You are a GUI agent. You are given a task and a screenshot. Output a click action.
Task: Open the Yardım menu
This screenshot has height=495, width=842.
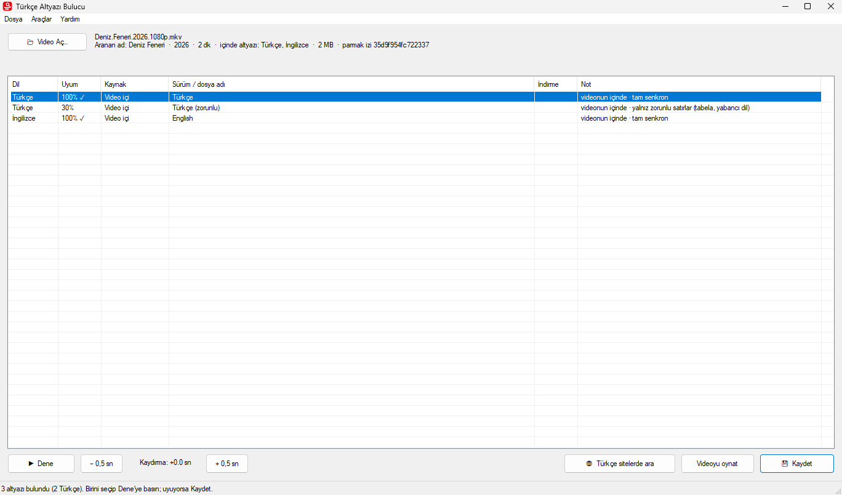click(70, 19)
